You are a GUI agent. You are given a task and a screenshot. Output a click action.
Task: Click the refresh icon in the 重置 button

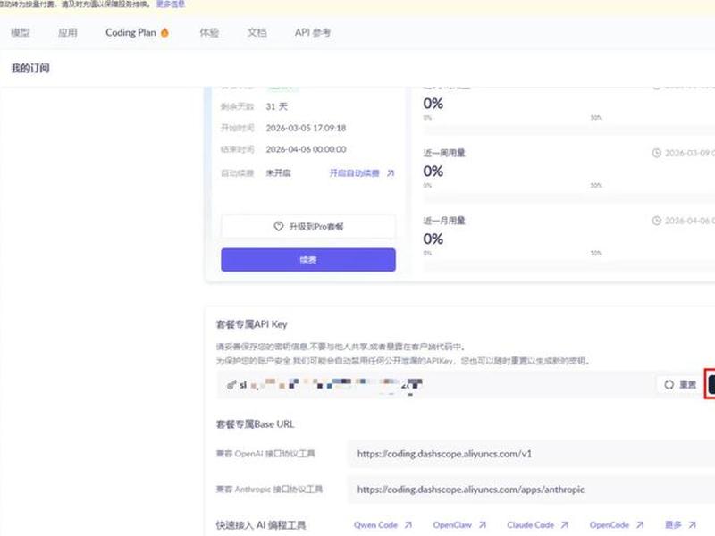click(x=669, y=385)
